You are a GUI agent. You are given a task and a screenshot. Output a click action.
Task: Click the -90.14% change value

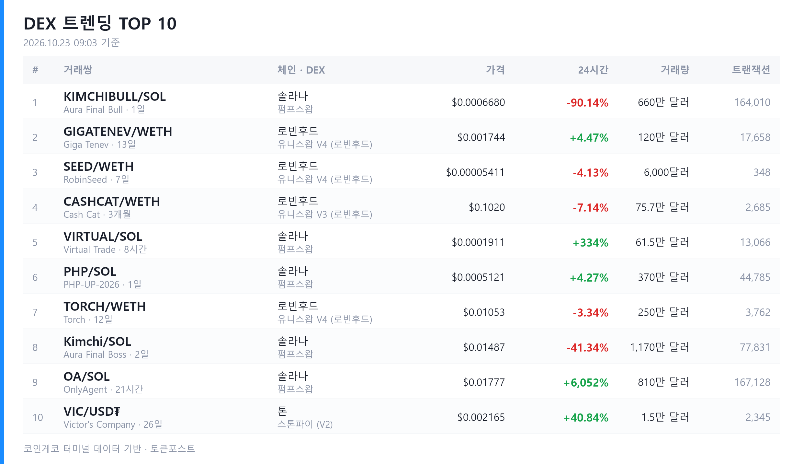[587, 102]
